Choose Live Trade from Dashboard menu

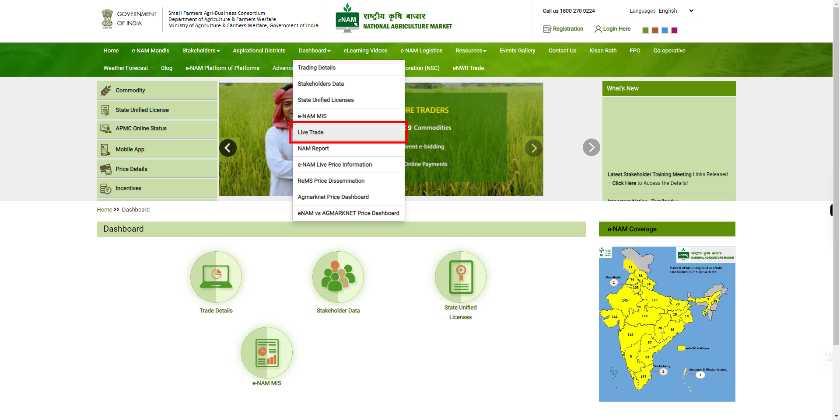pos(348,132)
